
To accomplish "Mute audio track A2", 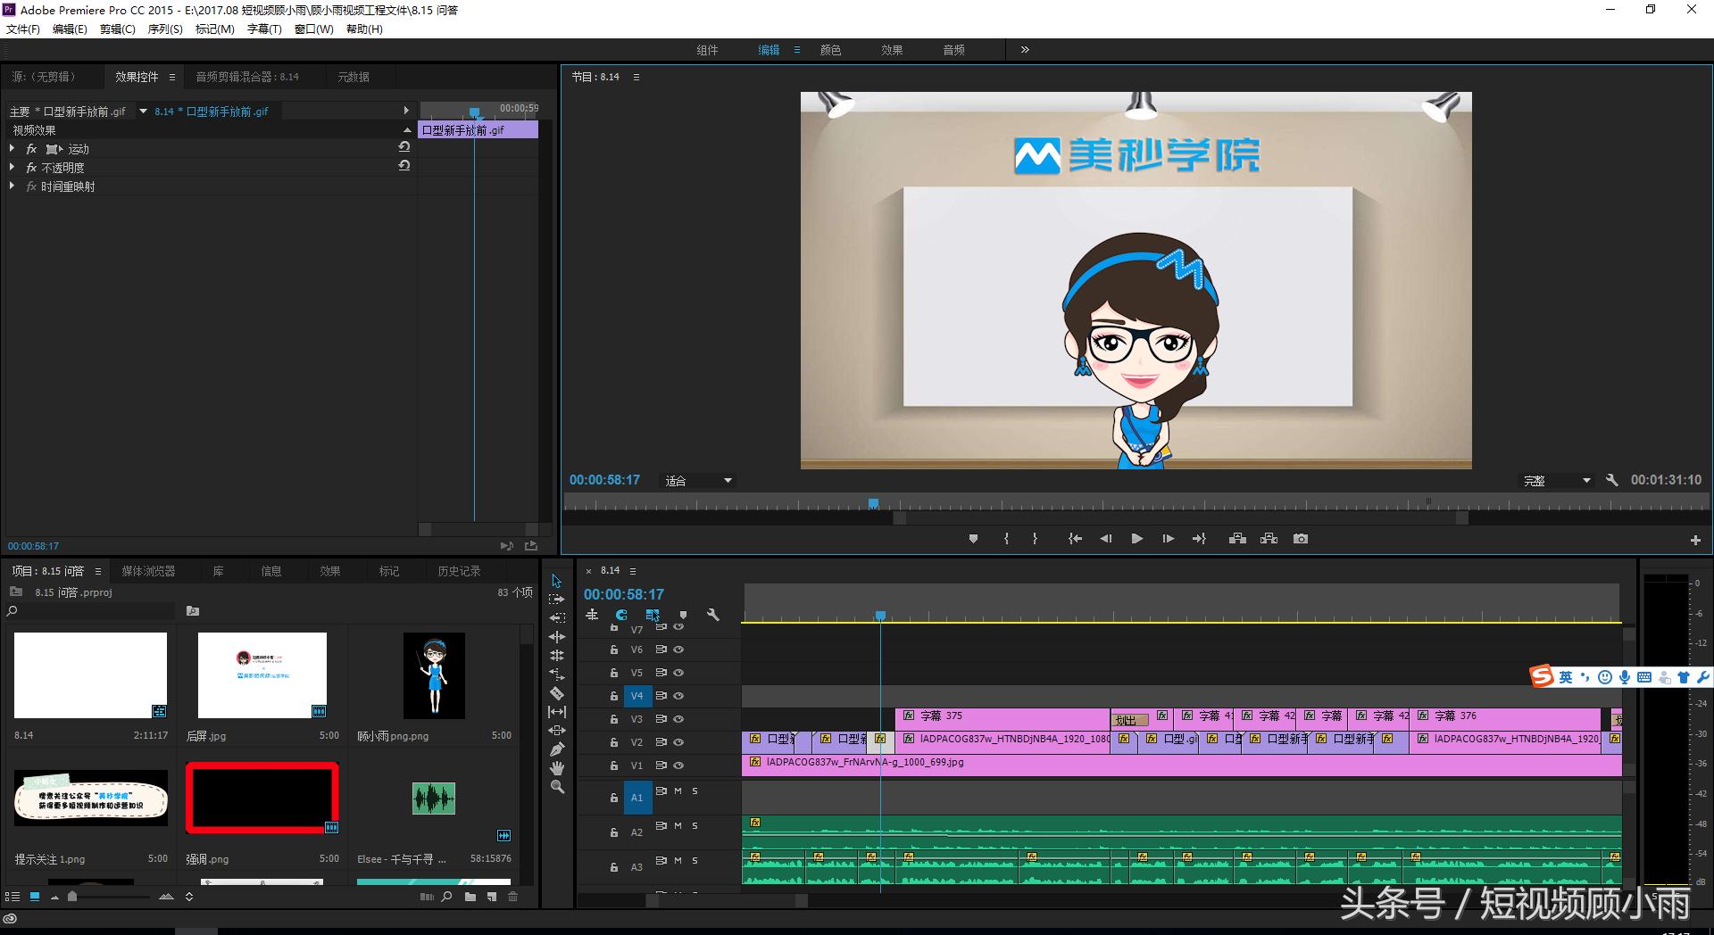I will [x=678, y=826].
